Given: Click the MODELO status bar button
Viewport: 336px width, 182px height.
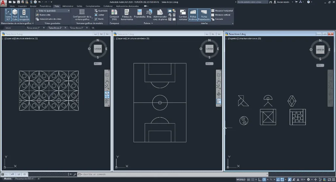Looking at the screenshot, I should (x=241, y=179).
